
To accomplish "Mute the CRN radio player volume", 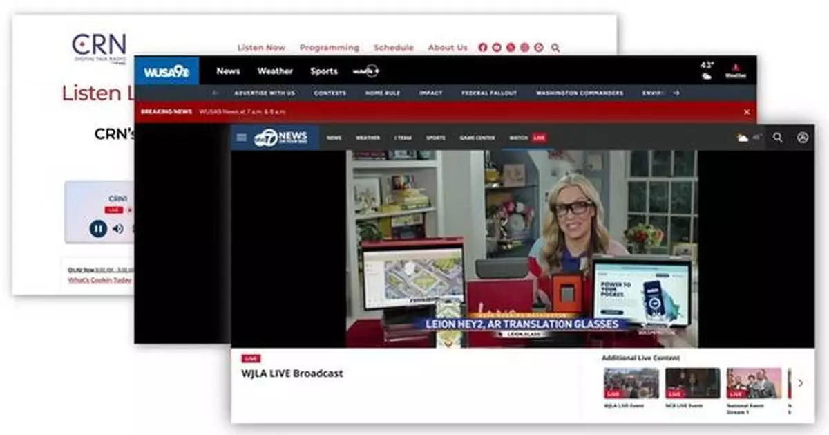I will 118,228.
